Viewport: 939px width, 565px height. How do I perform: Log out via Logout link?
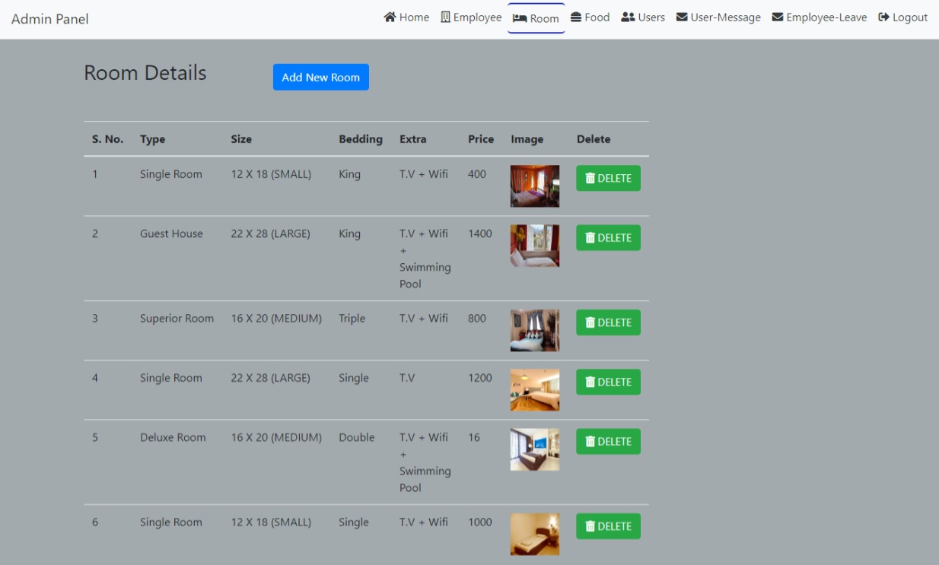[x=903, y=17]
